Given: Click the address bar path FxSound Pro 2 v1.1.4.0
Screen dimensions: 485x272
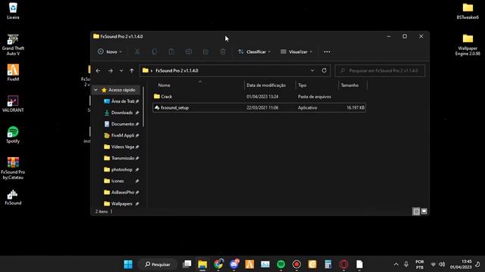Looking at the screenshot, I should 177,70.
